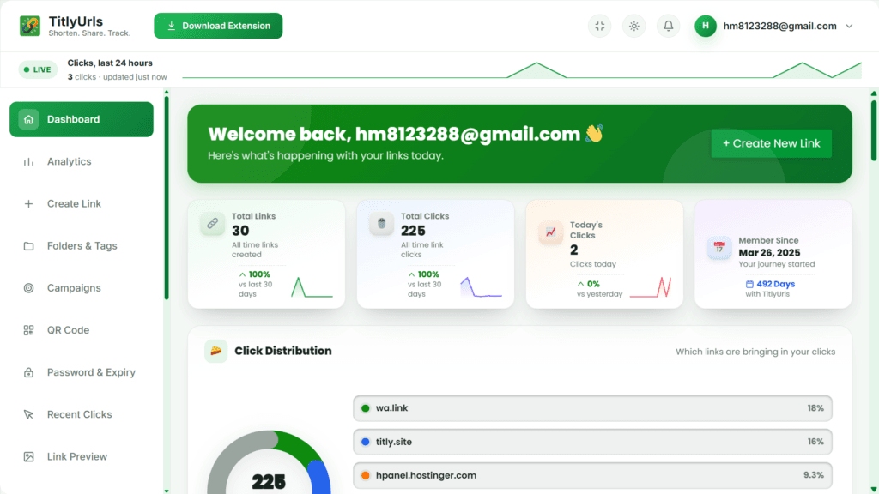This screenshot has width=879, height=494.
Task: Click Clicks, last 24 hours heading
Action: coord(110,63)
